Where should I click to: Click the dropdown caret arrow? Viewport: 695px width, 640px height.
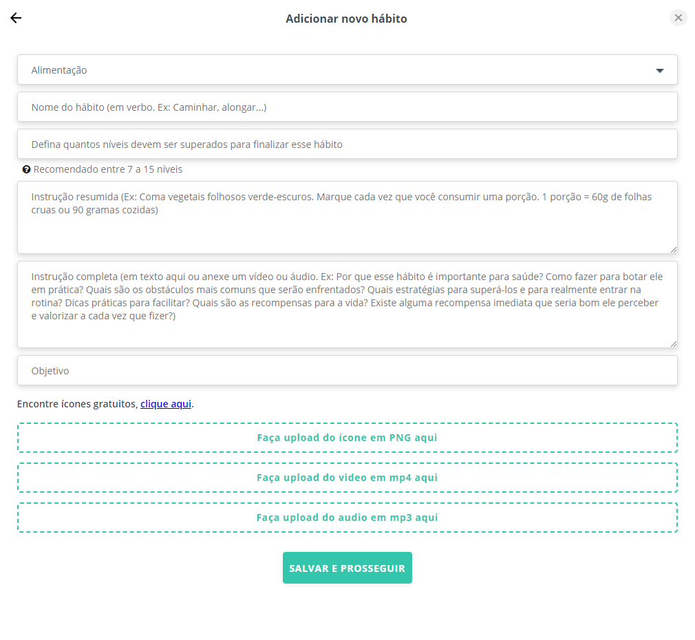[x=659, y=70]
